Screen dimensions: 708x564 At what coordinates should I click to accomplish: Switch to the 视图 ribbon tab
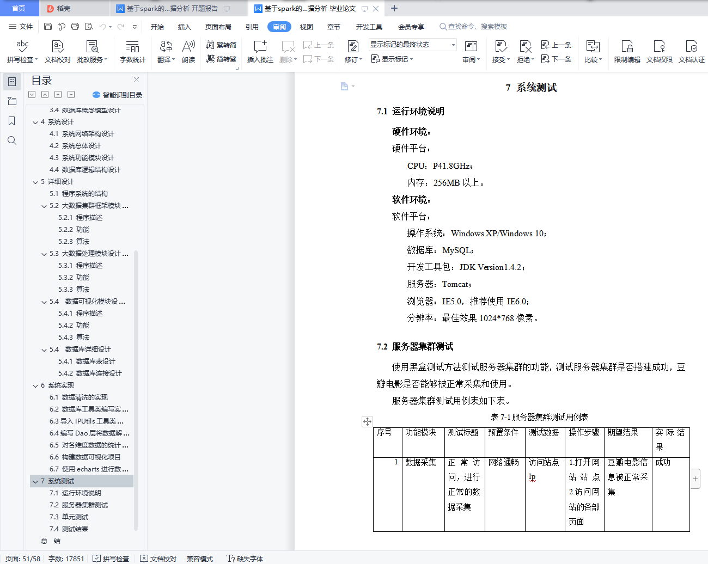pyautogui.click(x=307, y=27)
